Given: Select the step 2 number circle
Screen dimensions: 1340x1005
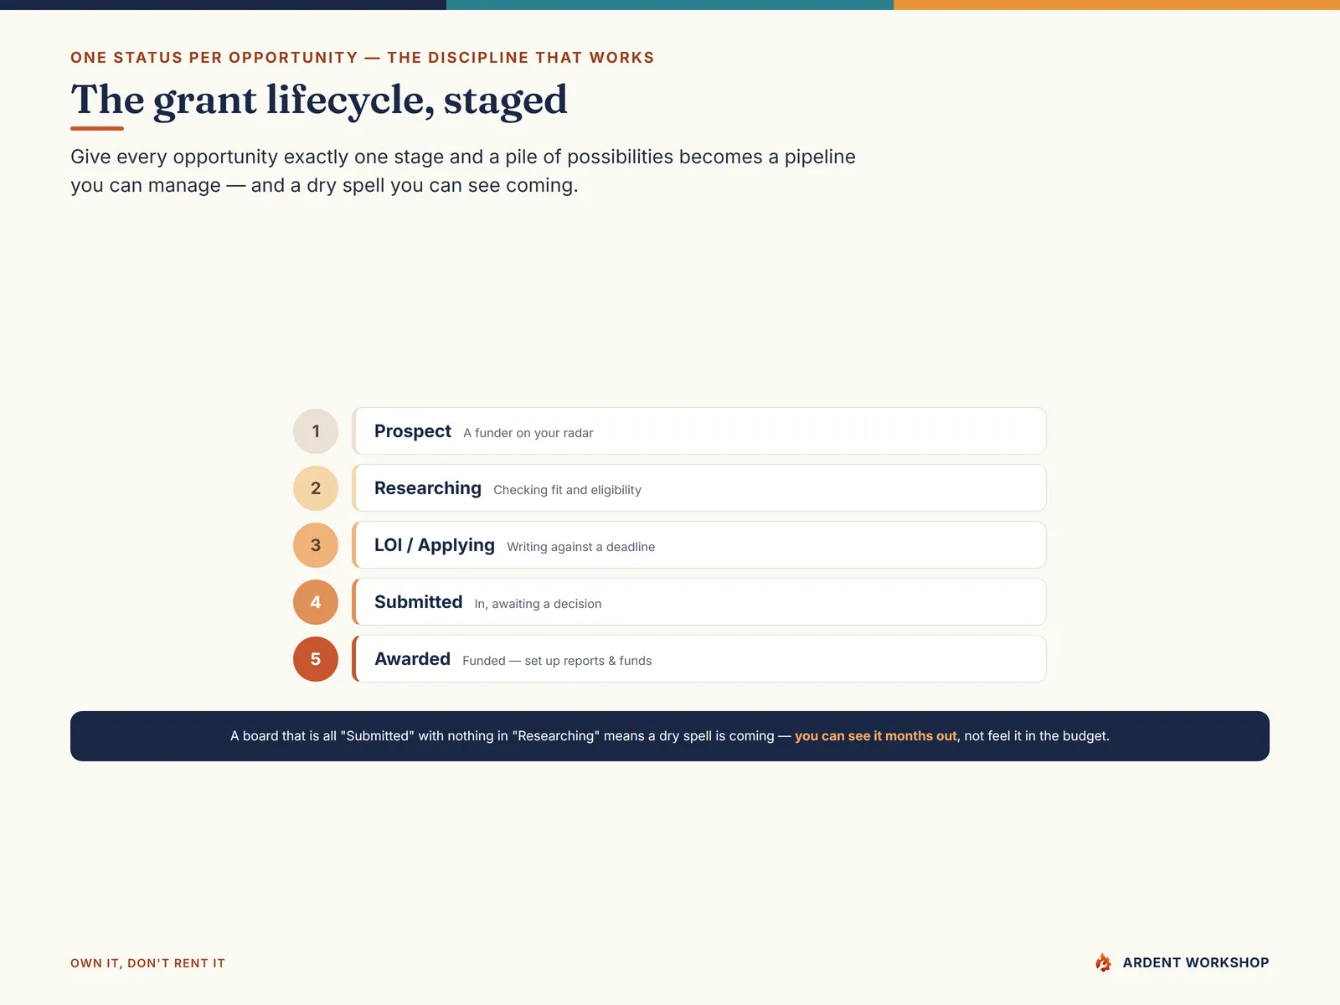Looking at the screenshot, I should pyautogui.click(x=316, y=488).
